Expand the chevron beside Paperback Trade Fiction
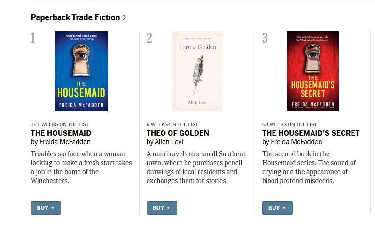The image size is (375, 230). [125, 17]
